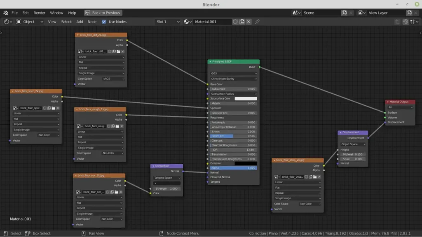Click the Subsurface Color swatch
The height and width of the screenshot is (237, 422).
246,99
